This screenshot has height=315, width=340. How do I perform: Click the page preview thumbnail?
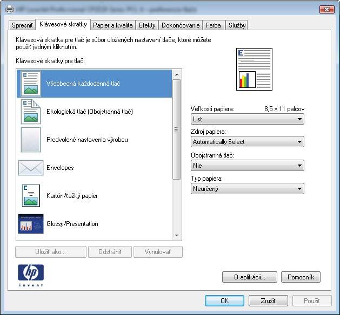click(254, 69)
